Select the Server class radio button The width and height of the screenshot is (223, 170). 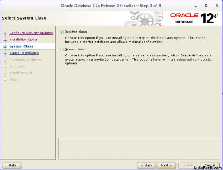(x=62, y=49)
